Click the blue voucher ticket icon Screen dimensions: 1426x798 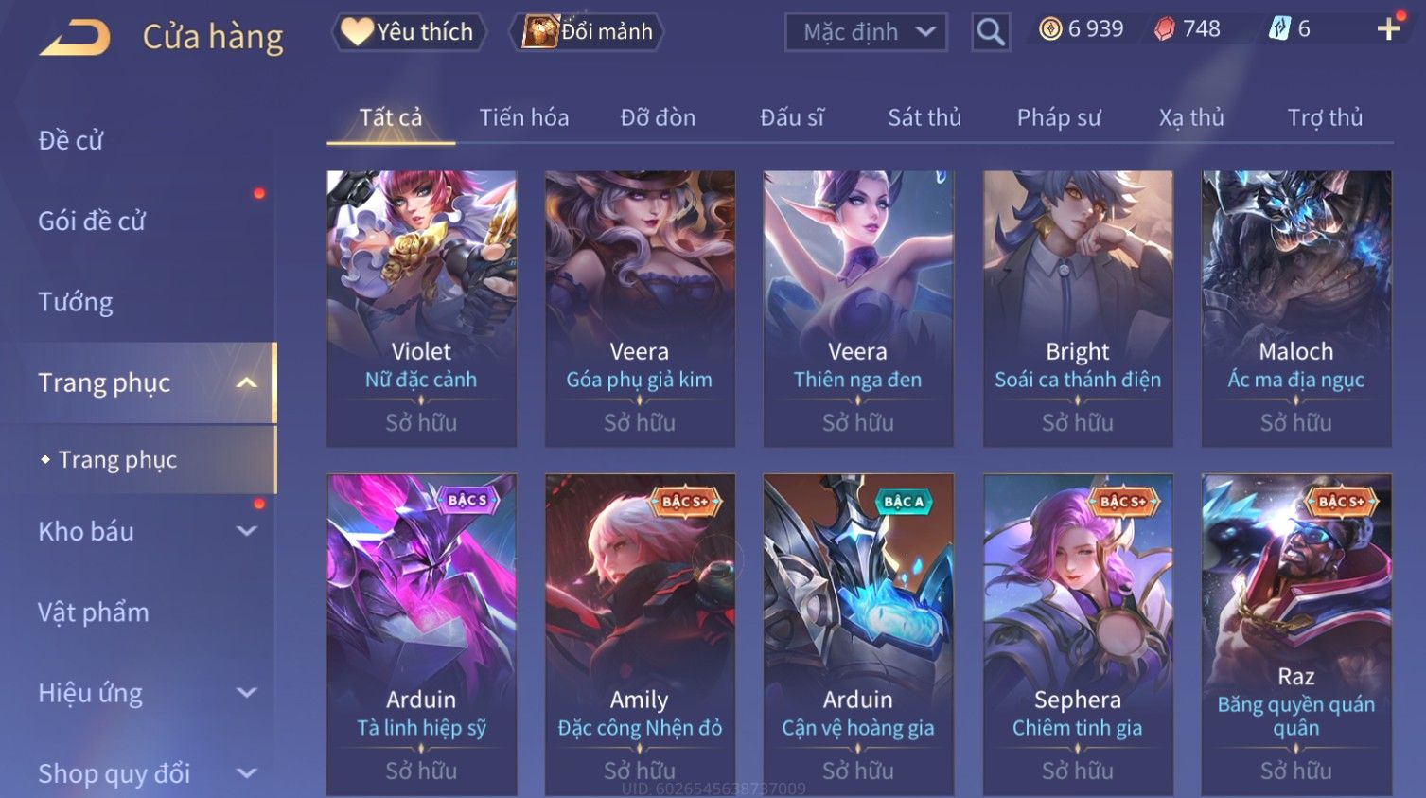(x=1279, y=29)
